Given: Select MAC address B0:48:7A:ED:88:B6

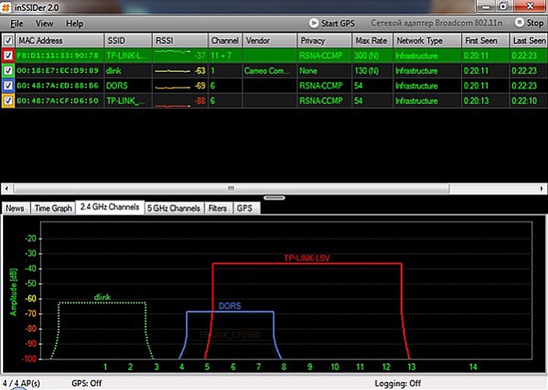Looking at the screenshot, I should (x=58, y=85).
